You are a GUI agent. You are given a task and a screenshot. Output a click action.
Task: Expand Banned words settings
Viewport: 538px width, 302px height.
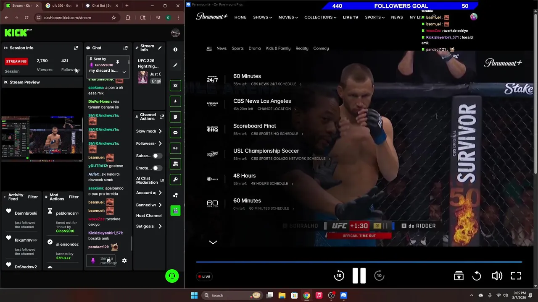(160, 205)
